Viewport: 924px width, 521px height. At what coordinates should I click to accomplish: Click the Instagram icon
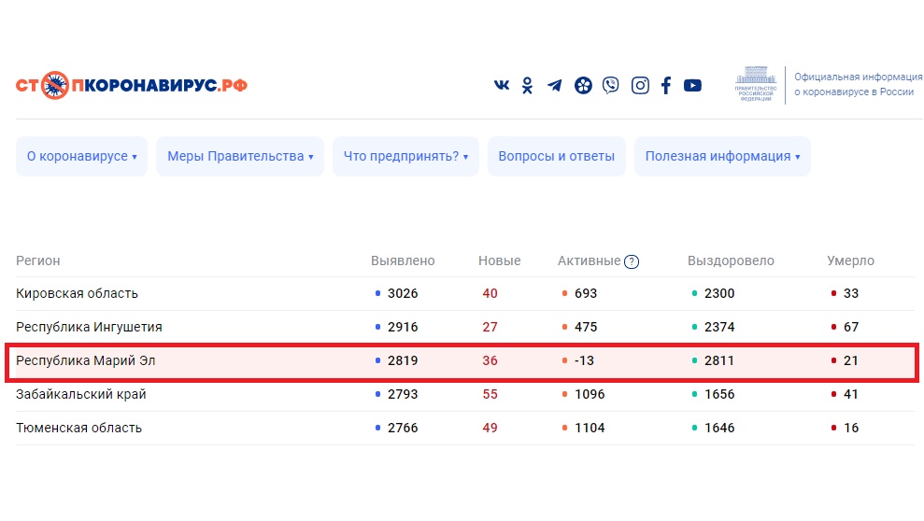coord(640,86)
